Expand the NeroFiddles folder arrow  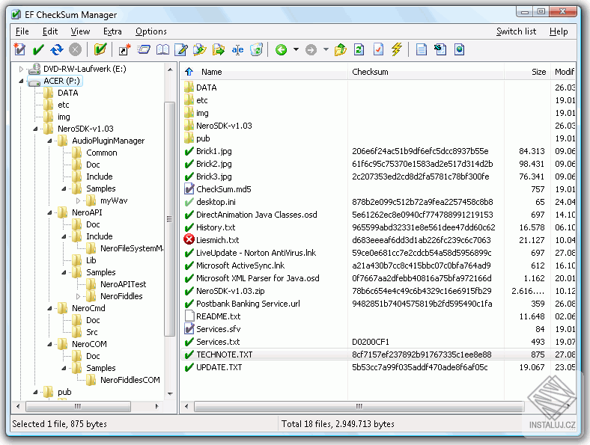(x=79, y=296)
